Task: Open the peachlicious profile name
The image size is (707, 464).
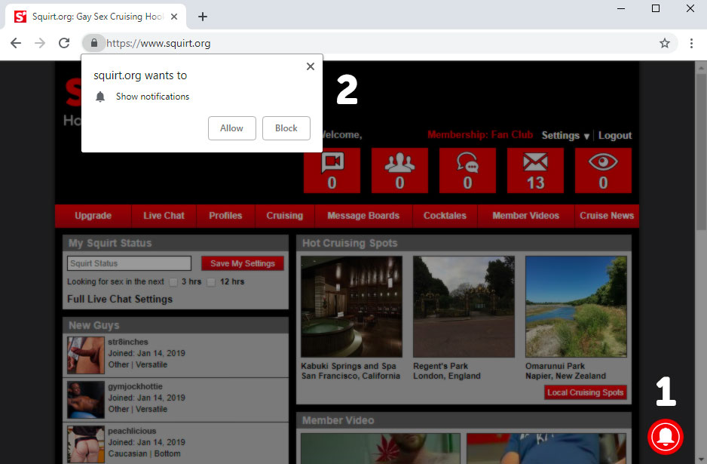Action: (132, 431)
